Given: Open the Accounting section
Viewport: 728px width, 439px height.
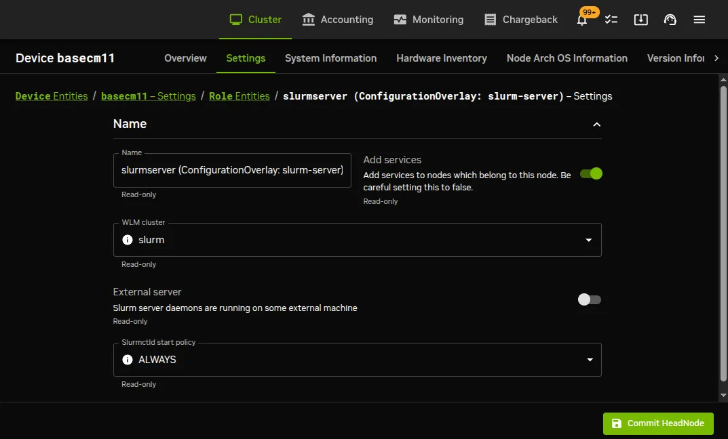Looking at the screenshot, I should [x=337, y=20].
